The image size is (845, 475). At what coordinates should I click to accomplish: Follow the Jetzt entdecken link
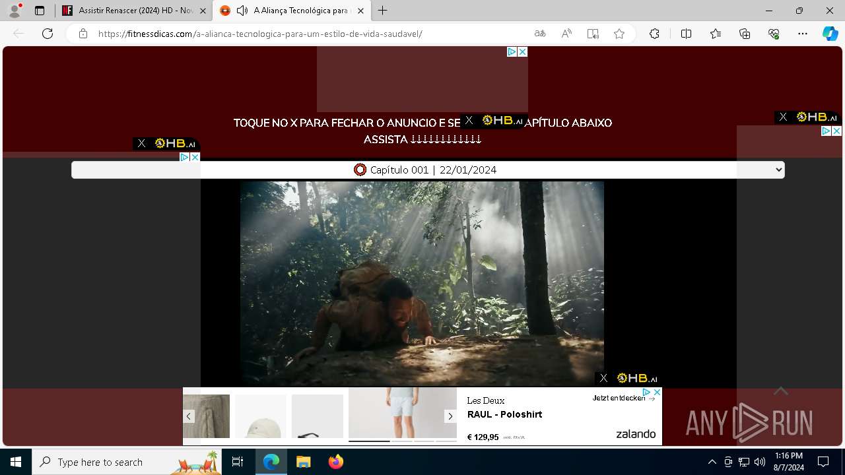tap(624, 398)
